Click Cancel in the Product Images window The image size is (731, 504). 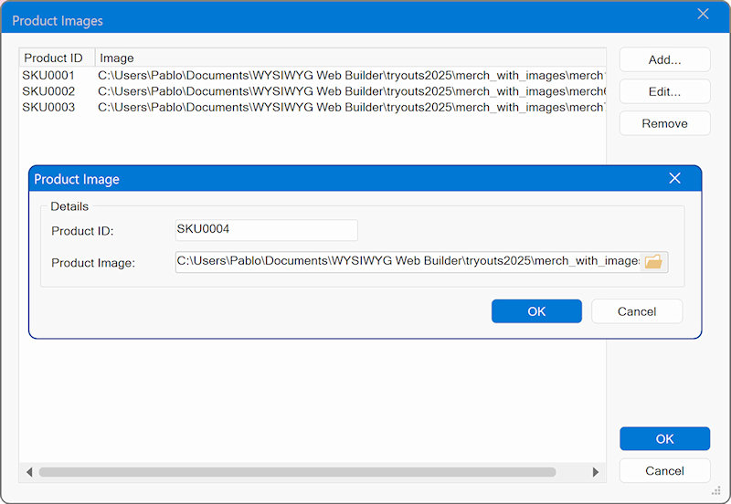[x=665, y=470]
